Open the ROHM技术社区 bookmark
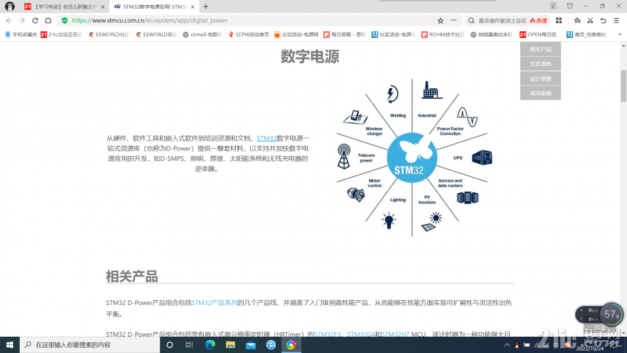 click(442, 35)
